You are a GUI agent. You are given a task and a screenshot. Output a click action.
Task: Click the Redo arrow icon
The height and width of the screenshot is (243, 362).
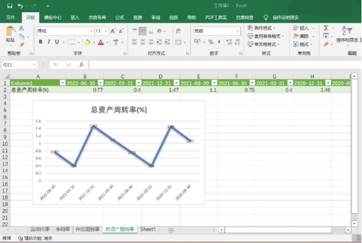34,6
